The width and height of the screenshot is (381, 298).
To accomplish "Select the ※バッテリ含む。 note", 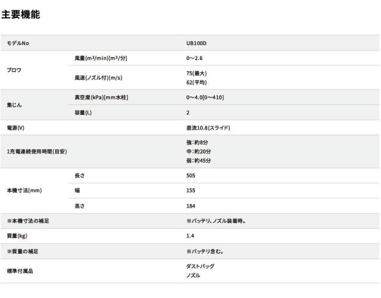I will pyautogui.click(x=205, y=252).
